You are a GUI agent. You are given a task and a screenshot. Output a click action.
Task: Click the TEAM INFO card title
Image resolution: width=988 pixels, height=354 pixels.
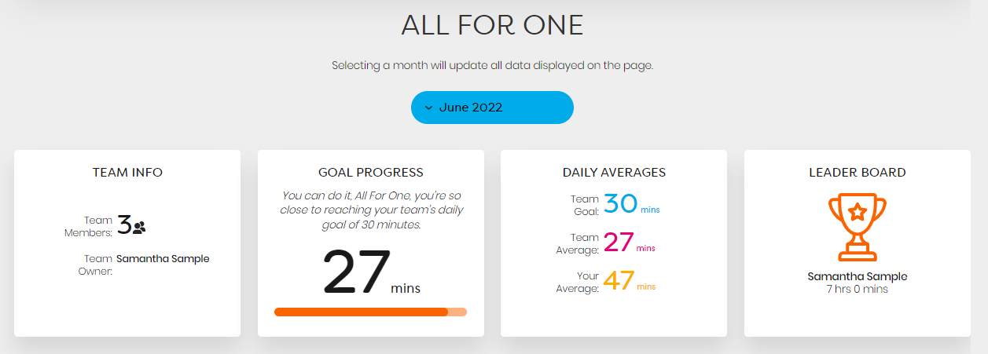[127, 172]
